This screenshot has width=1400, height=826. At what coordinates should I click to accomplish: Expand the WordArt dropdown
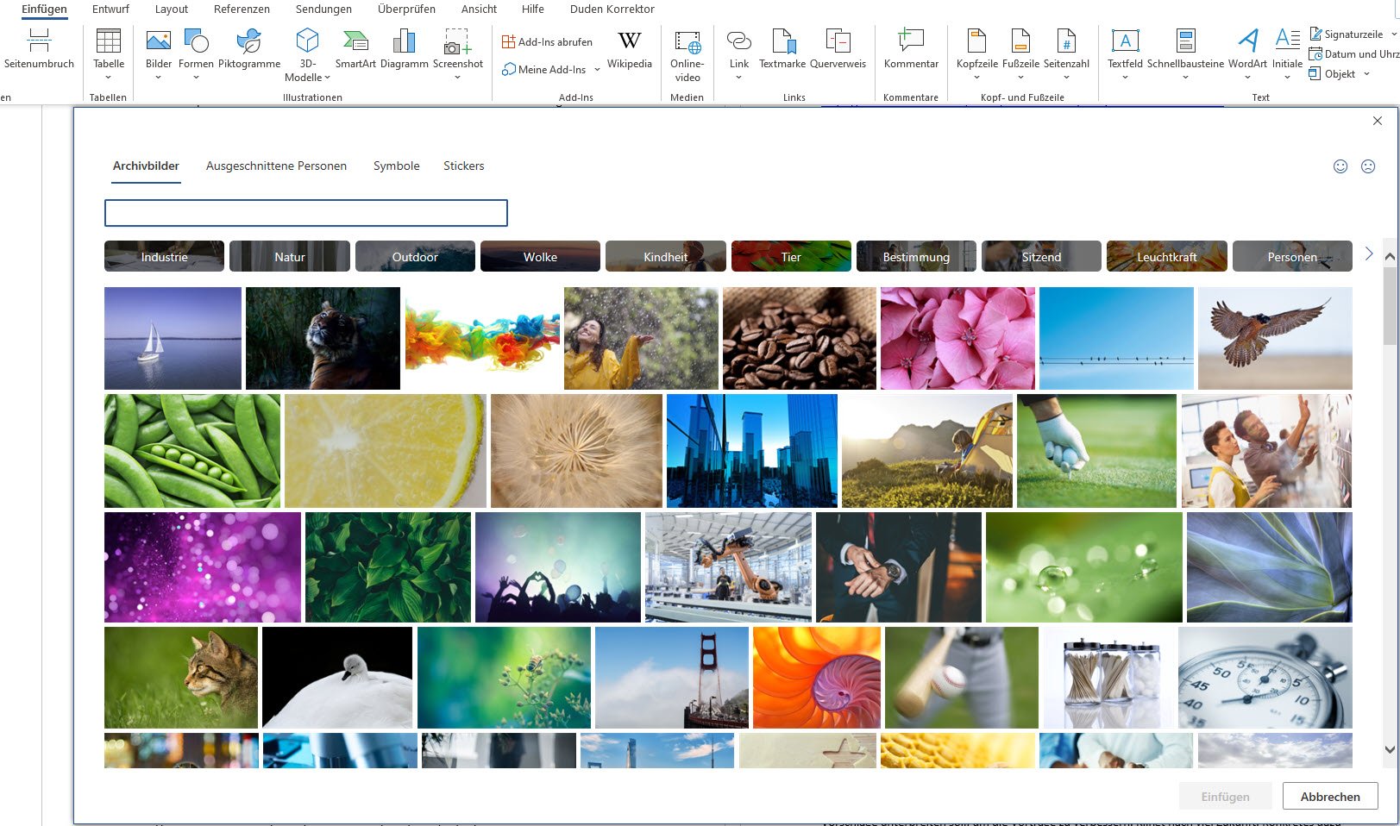1247,78
